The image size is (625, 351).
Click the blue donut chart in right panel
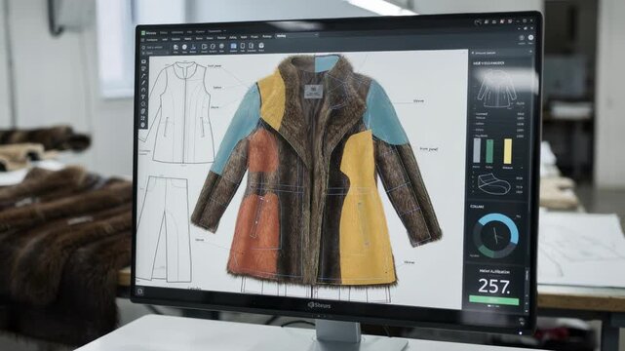pyautogui.click(x=495, y=236)
